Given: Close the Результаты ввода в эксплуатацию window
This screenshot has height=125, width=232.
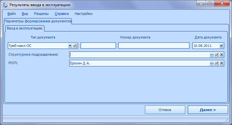Looking at the screenshot, I should click(x=222, y=4).
